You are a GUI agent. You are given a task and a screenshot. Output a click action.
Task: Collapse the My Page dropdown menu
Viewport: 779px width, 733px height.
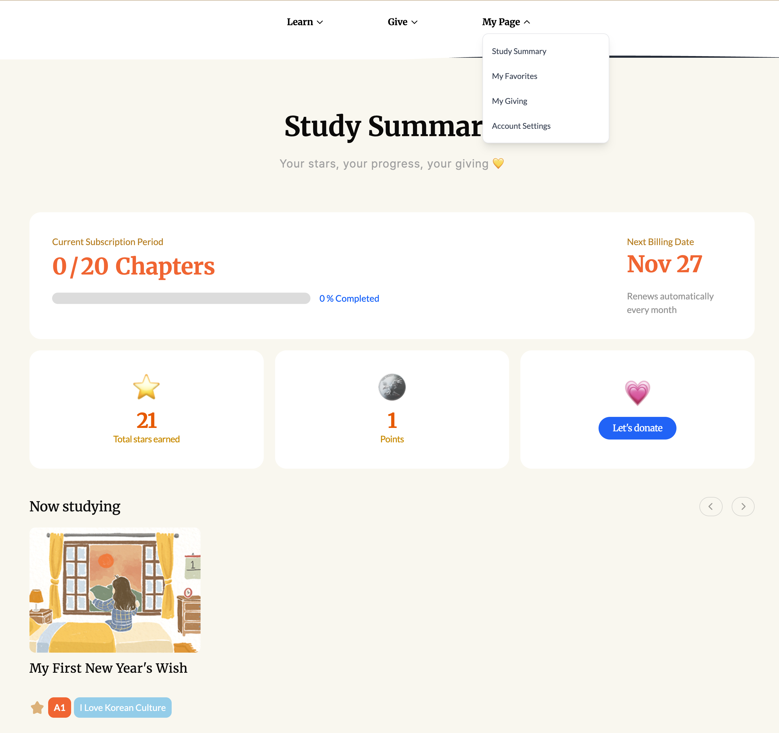[x=506, y=22]
